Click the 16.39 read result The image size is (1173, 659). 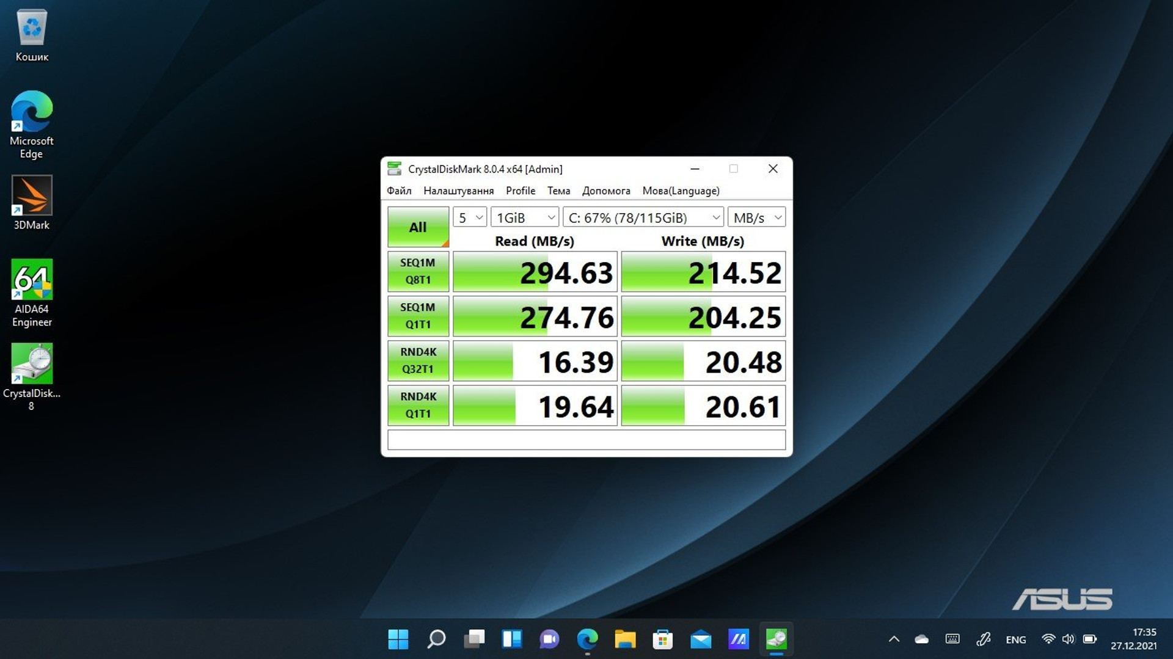coord(535,361)
